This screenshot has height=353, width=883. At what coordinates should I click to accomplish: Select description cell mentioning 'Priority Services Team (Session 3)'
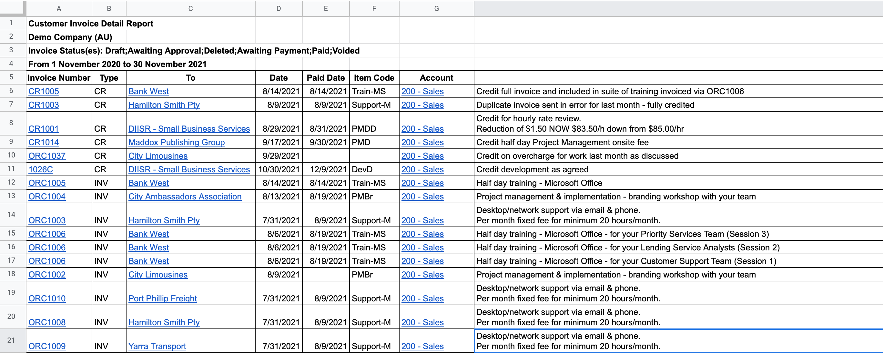(x=678, y=234)
